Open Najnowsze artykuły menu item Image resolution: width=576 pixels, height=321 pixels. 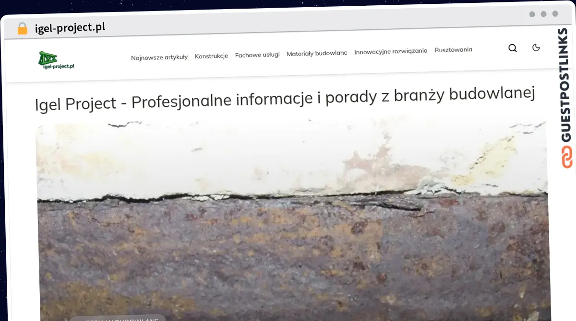point(159,57)
